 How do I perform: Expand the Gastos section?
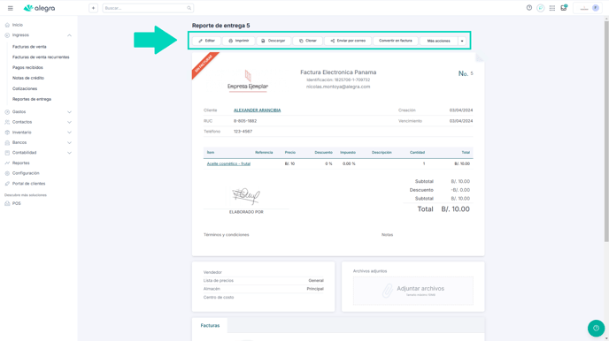[x=69, y=112]
